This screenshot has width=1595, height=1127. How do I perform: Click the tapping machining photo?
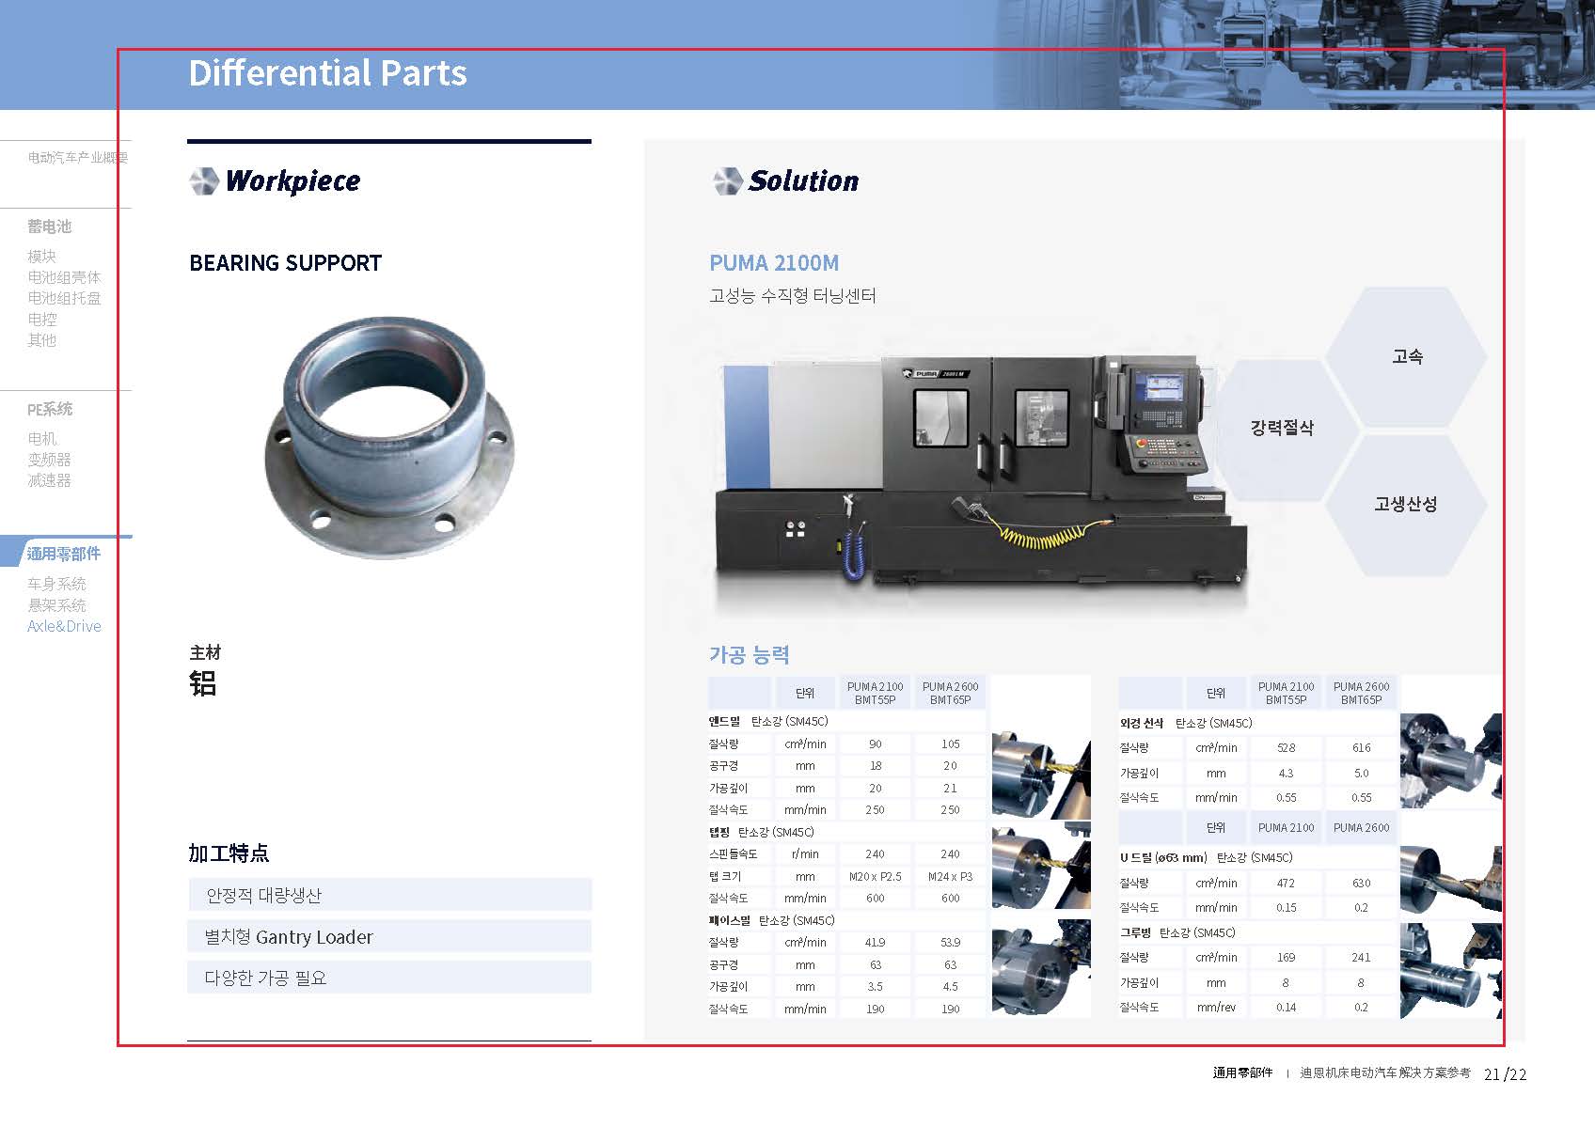tap(1041, 867)
